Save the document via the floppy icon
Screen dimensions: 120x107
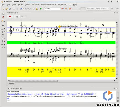click(10, 9)
